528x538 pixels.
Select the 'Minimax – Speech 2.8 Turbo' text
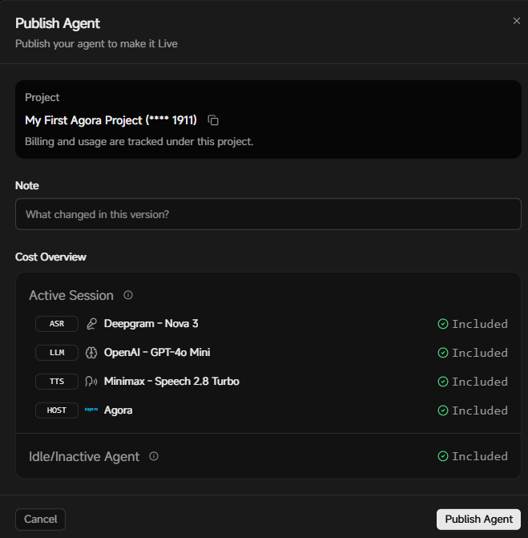(x=171, y=381)
